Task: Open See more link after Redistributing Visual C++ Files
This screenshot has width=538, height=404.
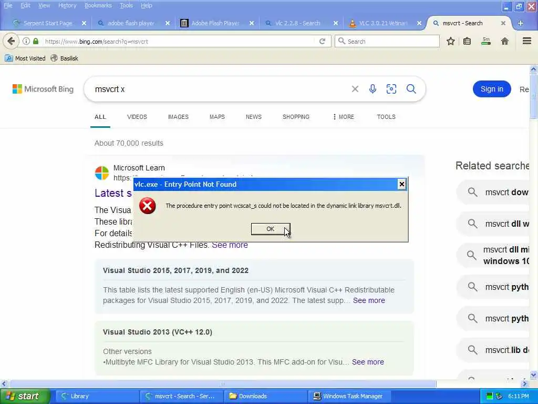Action: pyautogui.click(x=230, y=245)
